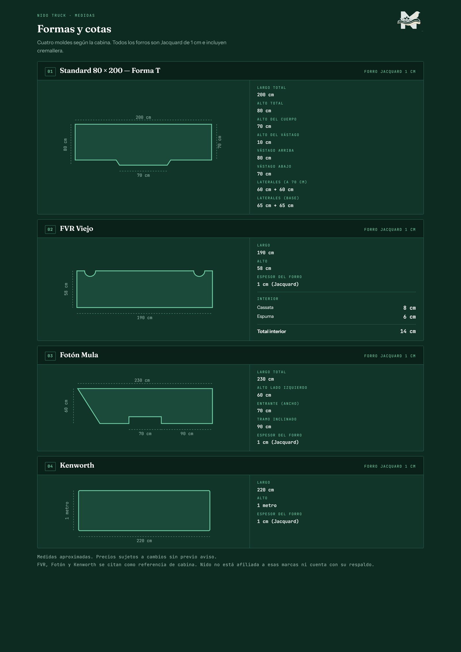The width and height of the screenshot is (461, 652).
Task: Click the brand disclaimer line starting "FVR, Fotón y Kenworth"
Action: 205,565
